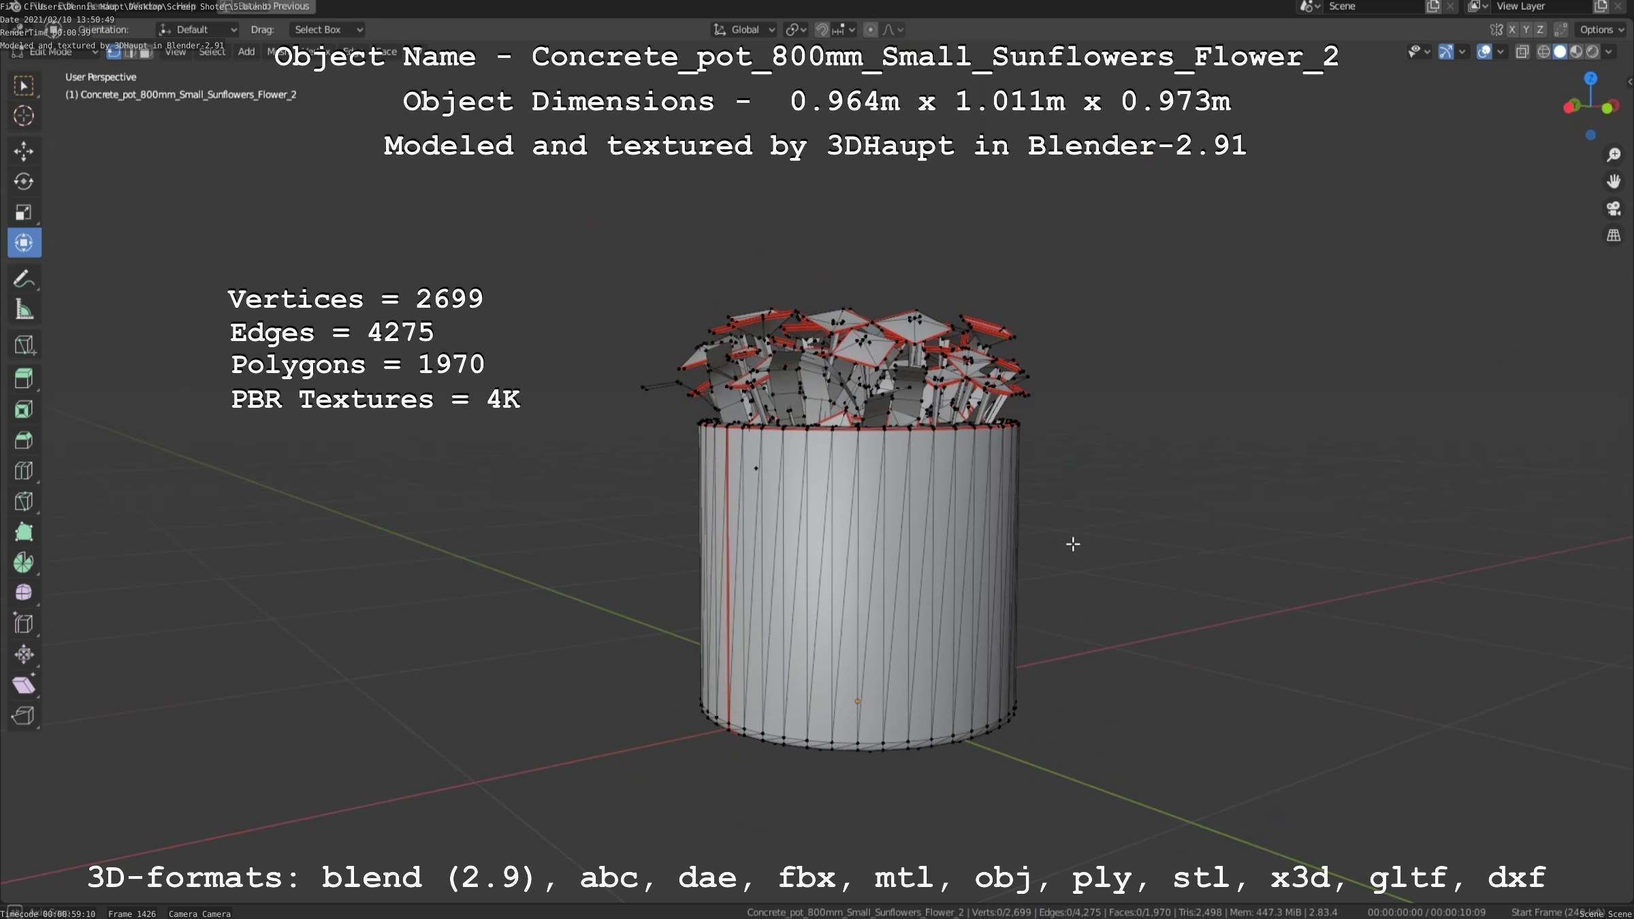The image size is (1634, 919).
Task: Toggle snapping magnet
Action: point(822,30)
